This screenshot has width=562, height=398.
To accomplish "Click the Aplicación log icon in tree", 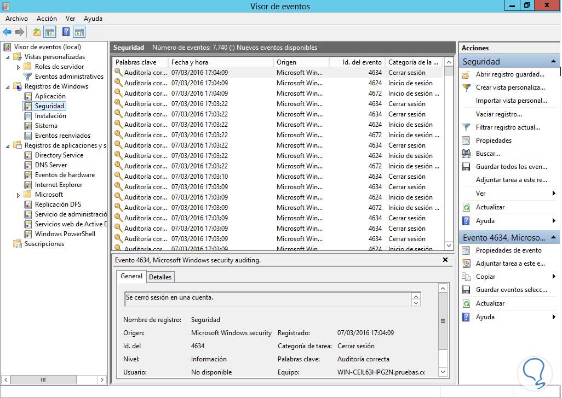I will [28, 96].
